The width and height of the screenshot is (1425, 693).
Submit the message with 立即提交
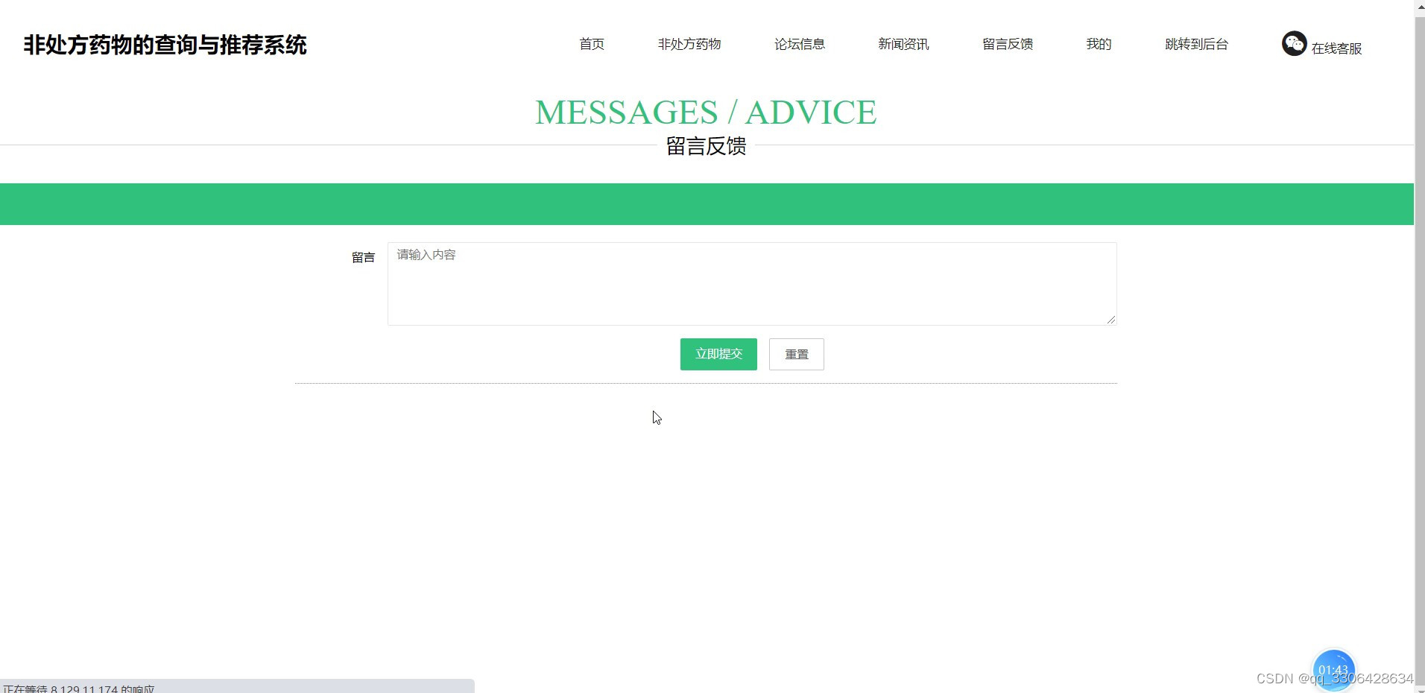(718, 354)
